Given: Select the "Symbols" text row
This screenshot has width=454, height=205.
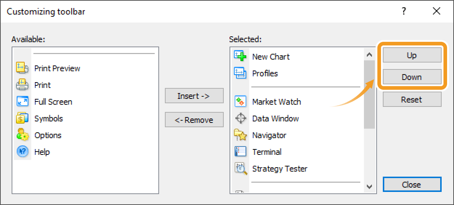Looking at the screenshot, I should point(48,118).
